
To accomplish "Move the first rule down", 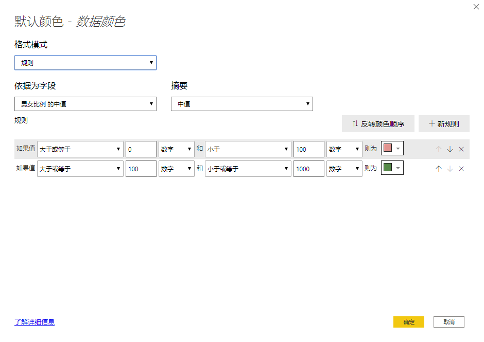I will pyautogui.click(x=450, y=149).
